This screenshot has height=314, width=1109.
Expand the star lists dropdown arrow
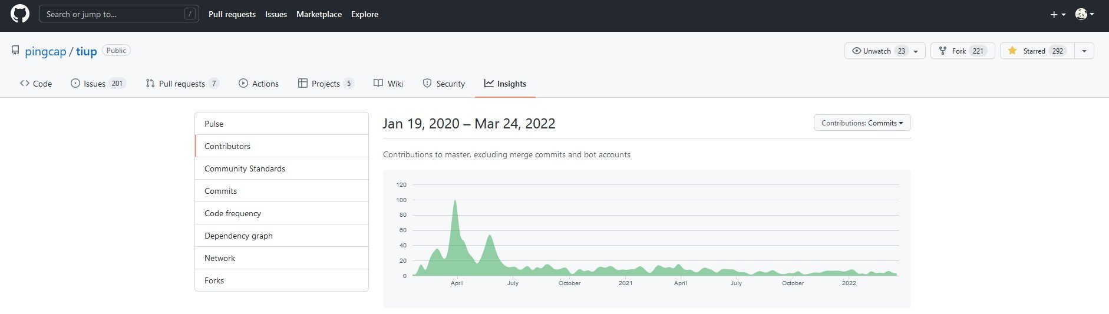[1084, 51]
